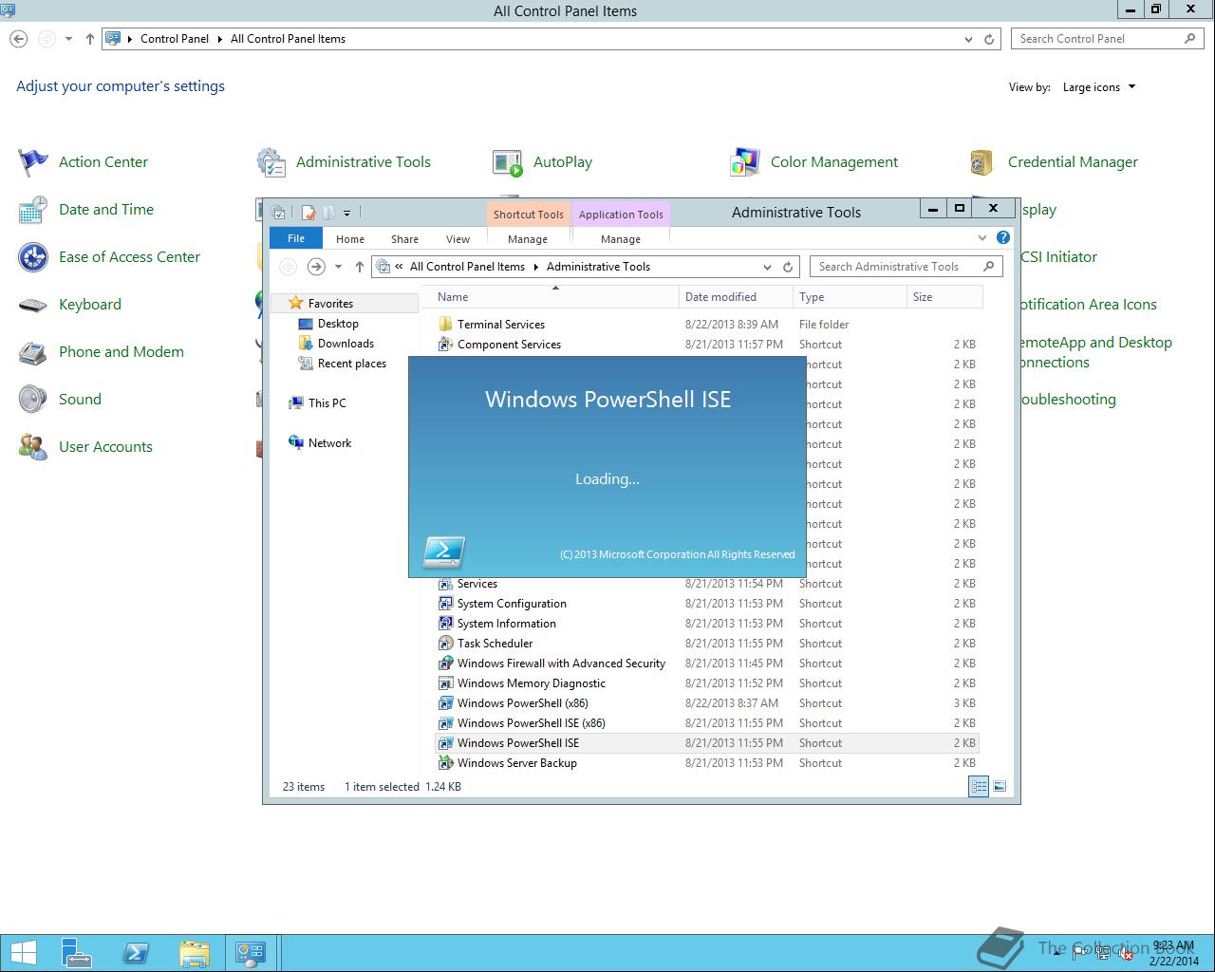Open Date and Time icon
This screenshot has width=1215, height=972.
click(x=33, y=210)
